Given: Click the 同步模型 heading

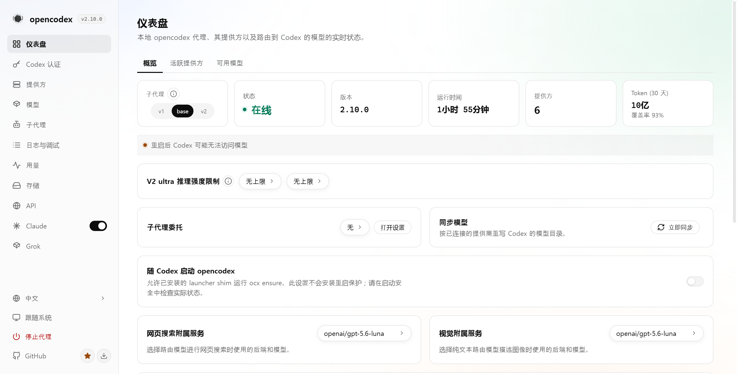Looking at the screenshot, I should 453,222.
